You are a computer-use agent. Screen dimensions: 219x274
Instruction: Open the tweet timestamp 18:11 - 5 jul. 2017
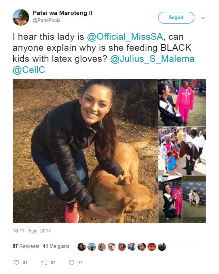point(32,231)
